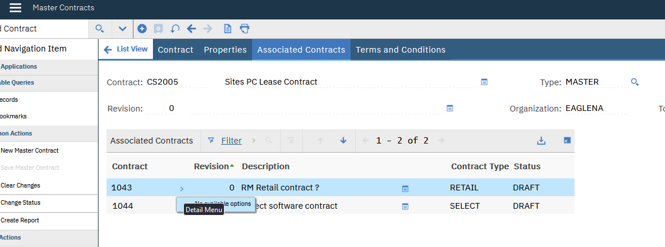The image size is (665, 247).
Task: Click the Filter link in Associated Contracts
Action: 231,141
